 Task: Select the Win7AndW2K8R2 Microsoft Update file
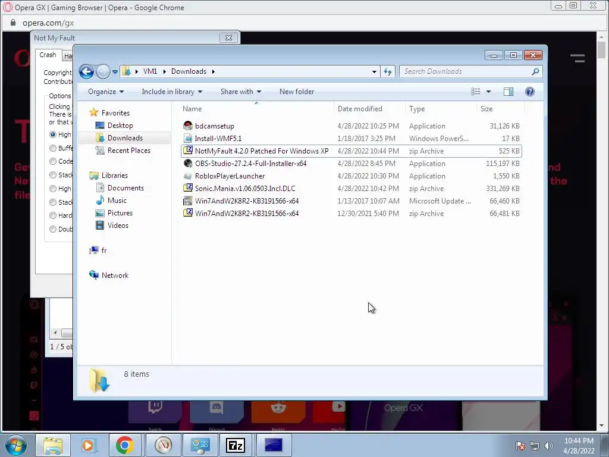pos(351,201)
